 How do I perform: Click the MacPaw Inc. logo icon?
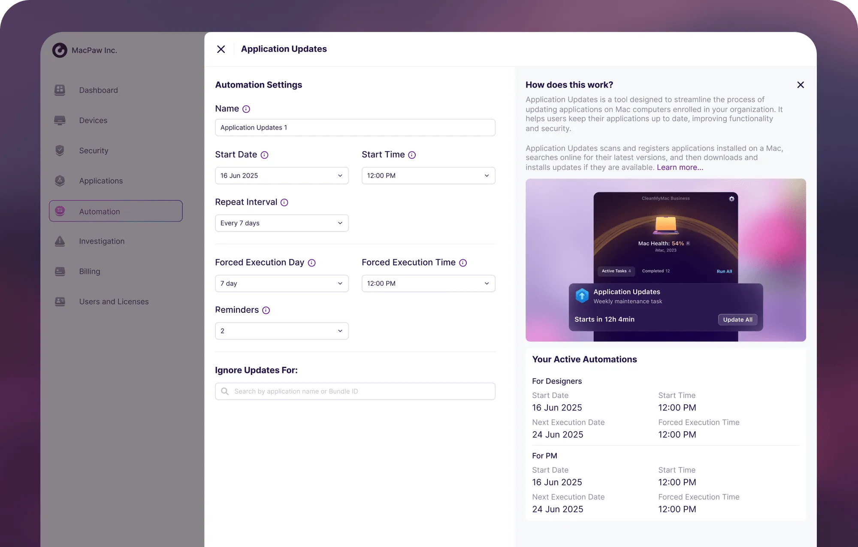coord(60,50)
